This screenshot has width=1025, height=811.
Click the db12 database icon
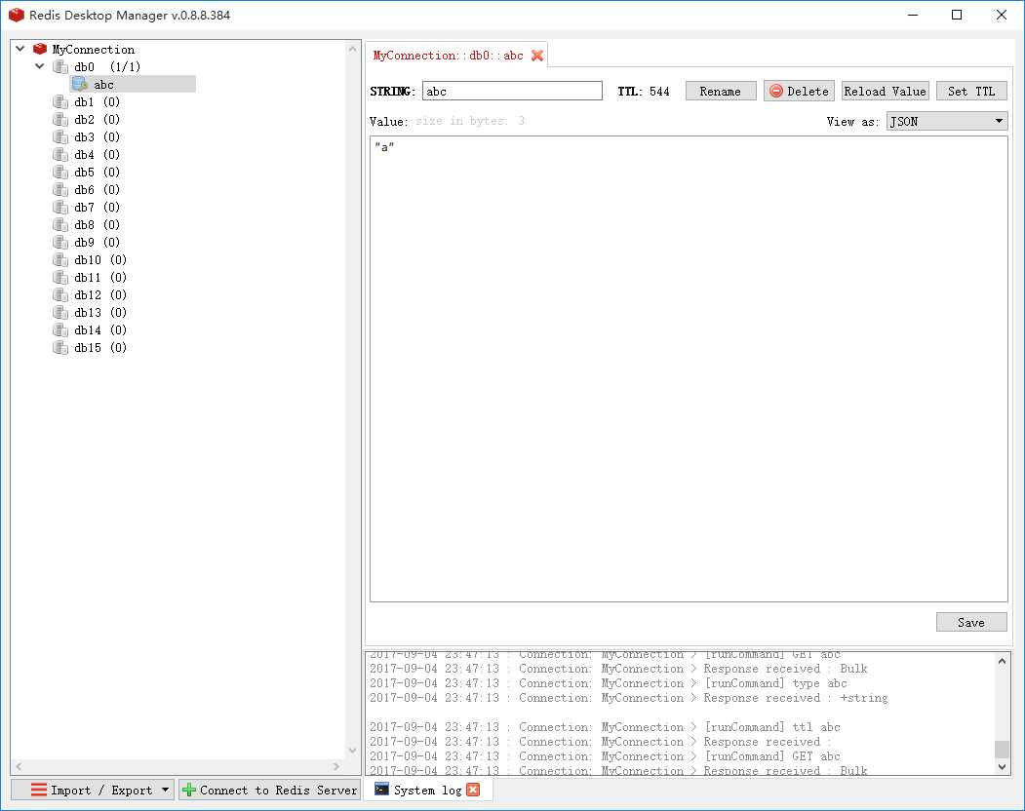(60, 295)
